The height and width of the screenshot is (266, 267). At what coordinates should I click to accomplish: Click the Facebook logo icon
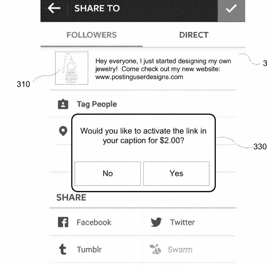[63, 222]
